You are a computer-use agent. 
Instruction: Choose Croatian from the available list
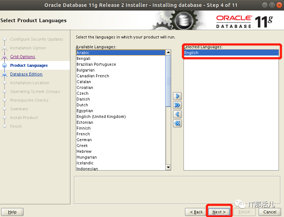tap(121, 87)
